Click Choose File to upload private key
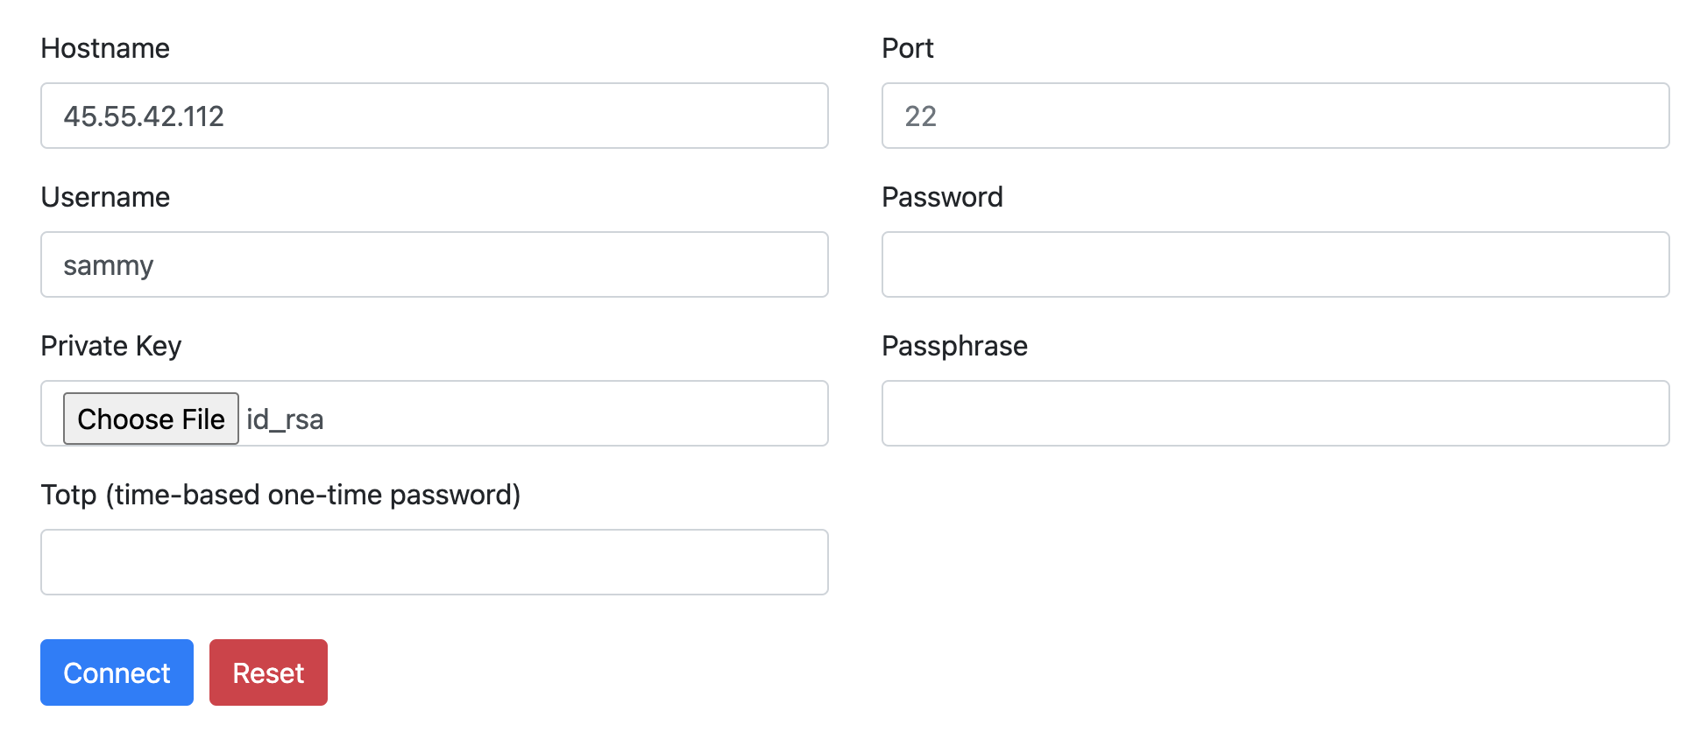The width and height of the screenshot is (1707, 732). (150, 419)
